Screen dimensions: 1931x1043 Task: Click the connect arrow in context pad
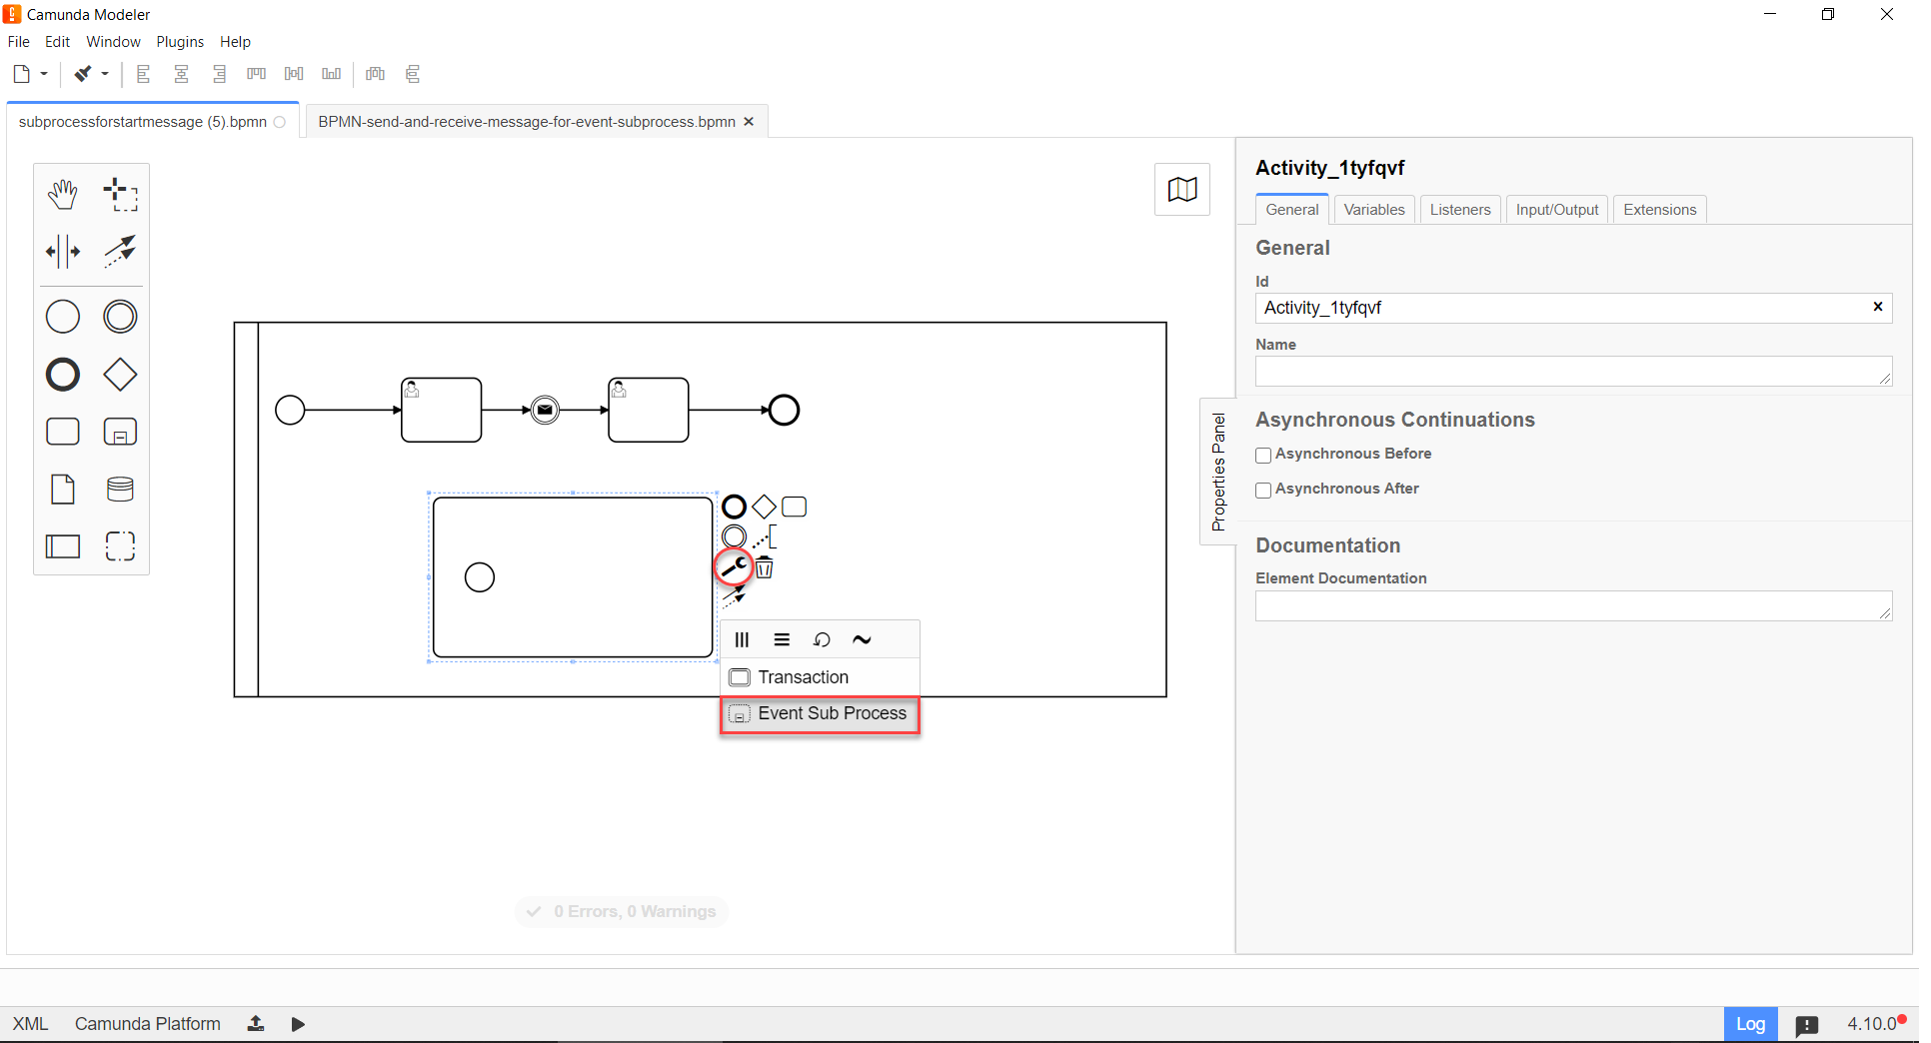735,597
